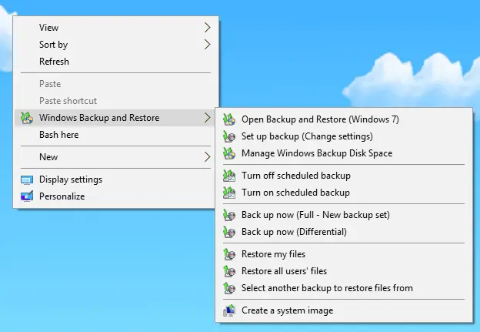Expand the Windows Backup and Restore arrow
480x332 pixels.
207,118
